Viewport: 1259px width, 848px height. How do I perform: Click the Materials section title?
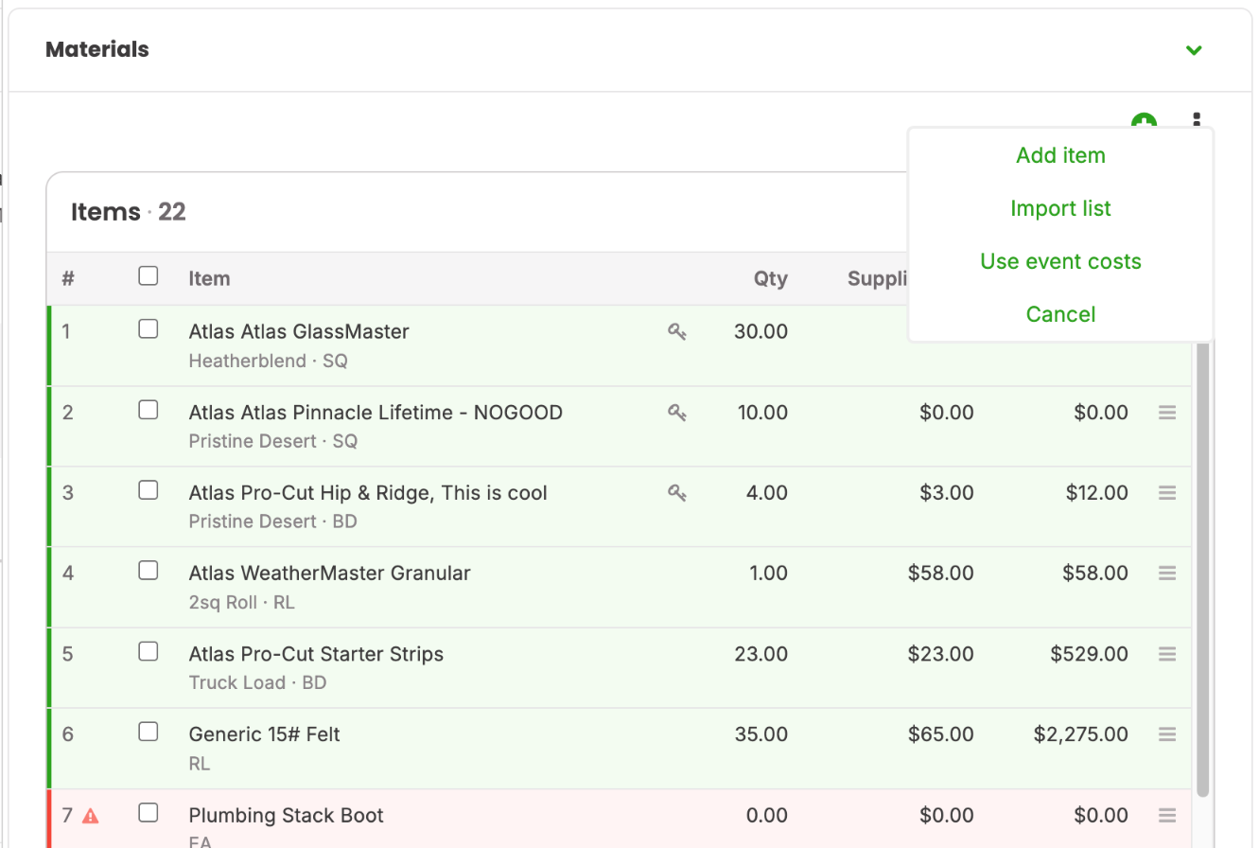tap(97, 49)
